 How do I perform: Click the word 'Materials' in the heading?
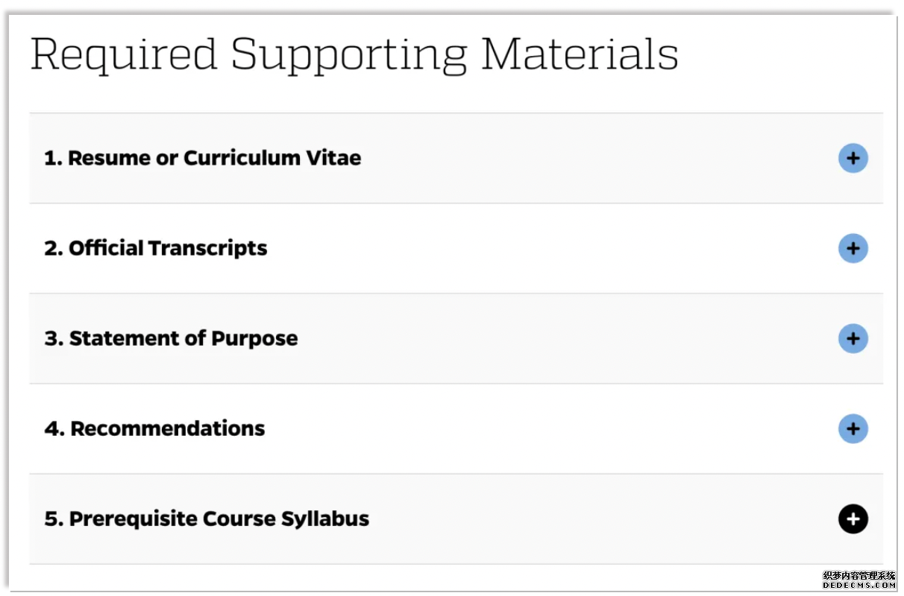(580, 54)
